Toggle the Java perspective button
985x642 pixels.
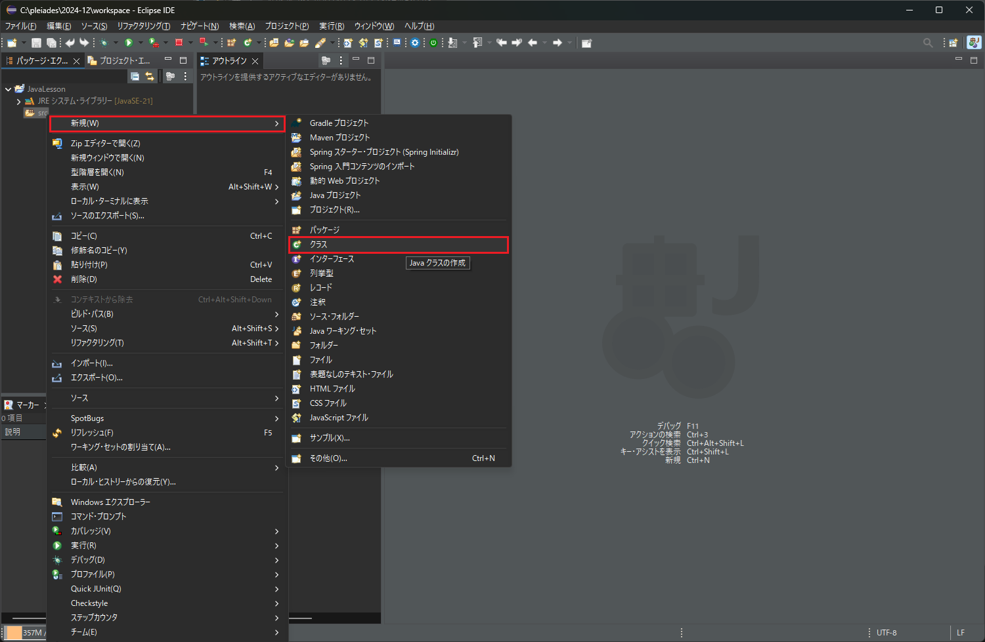tap(974, 43)
